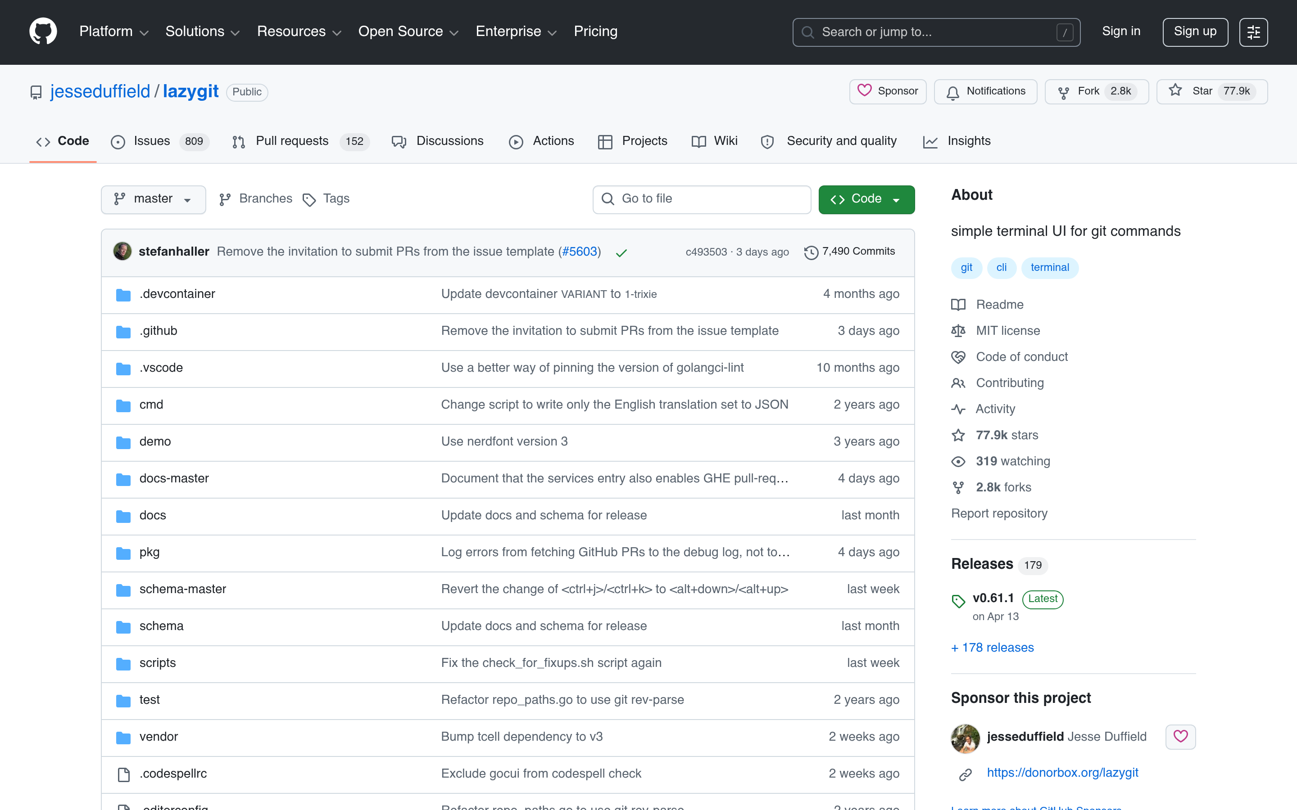Open stefanhaller's avatar image
This screenshot has width=1297, height=810.
(122, 251)
